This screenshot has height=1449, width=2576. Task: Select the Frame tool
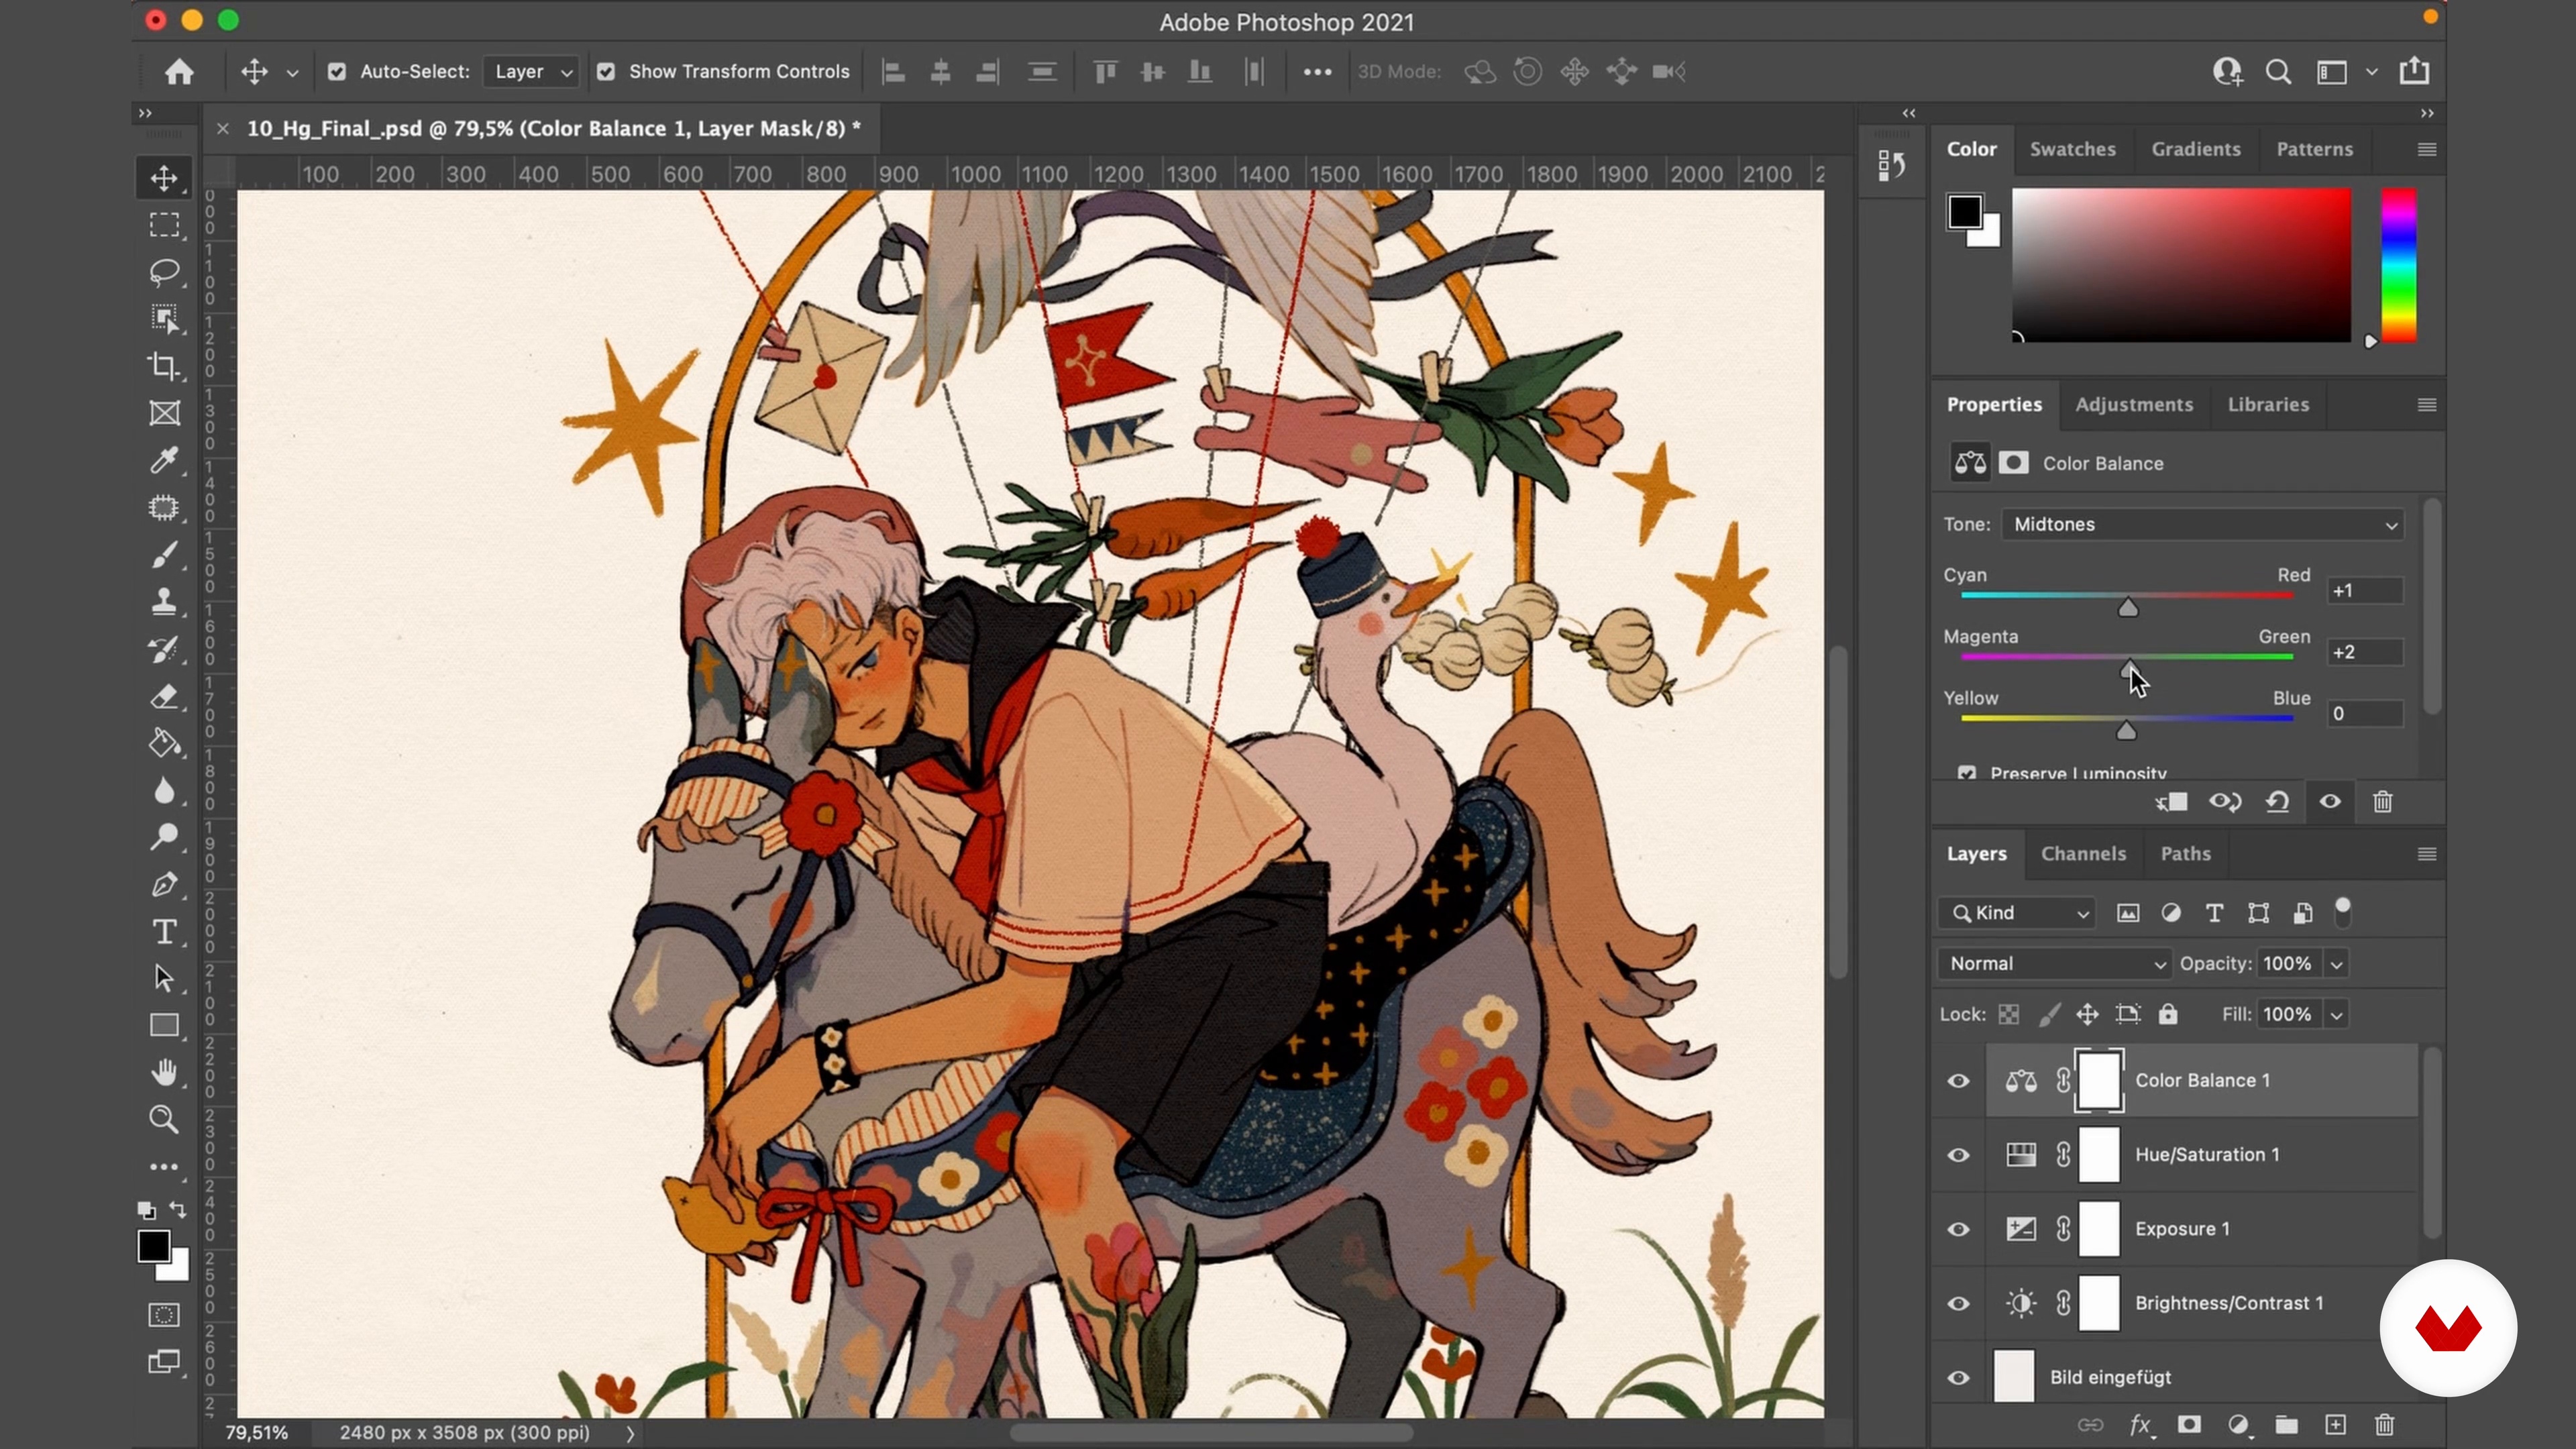click(164, 413)
